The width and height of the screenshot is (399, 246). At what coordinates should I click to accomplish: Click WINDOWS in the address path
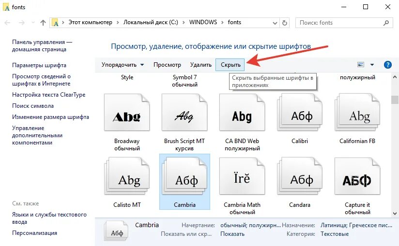(x=203, y=22)
